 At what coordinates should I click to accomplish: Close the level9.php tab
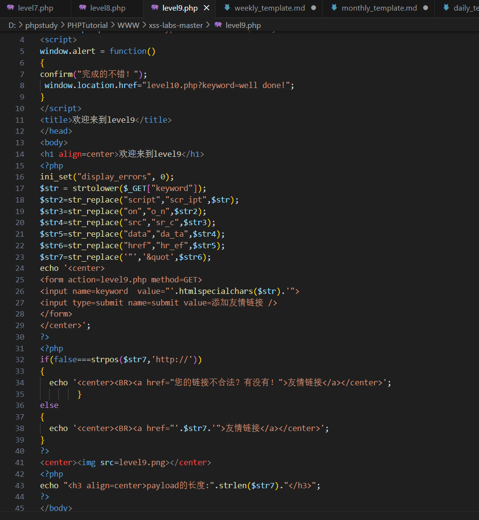pyautogui.click(x=207, y=8)
